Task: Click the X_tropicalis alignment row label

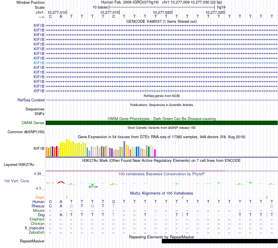Action: click(35, 228)
